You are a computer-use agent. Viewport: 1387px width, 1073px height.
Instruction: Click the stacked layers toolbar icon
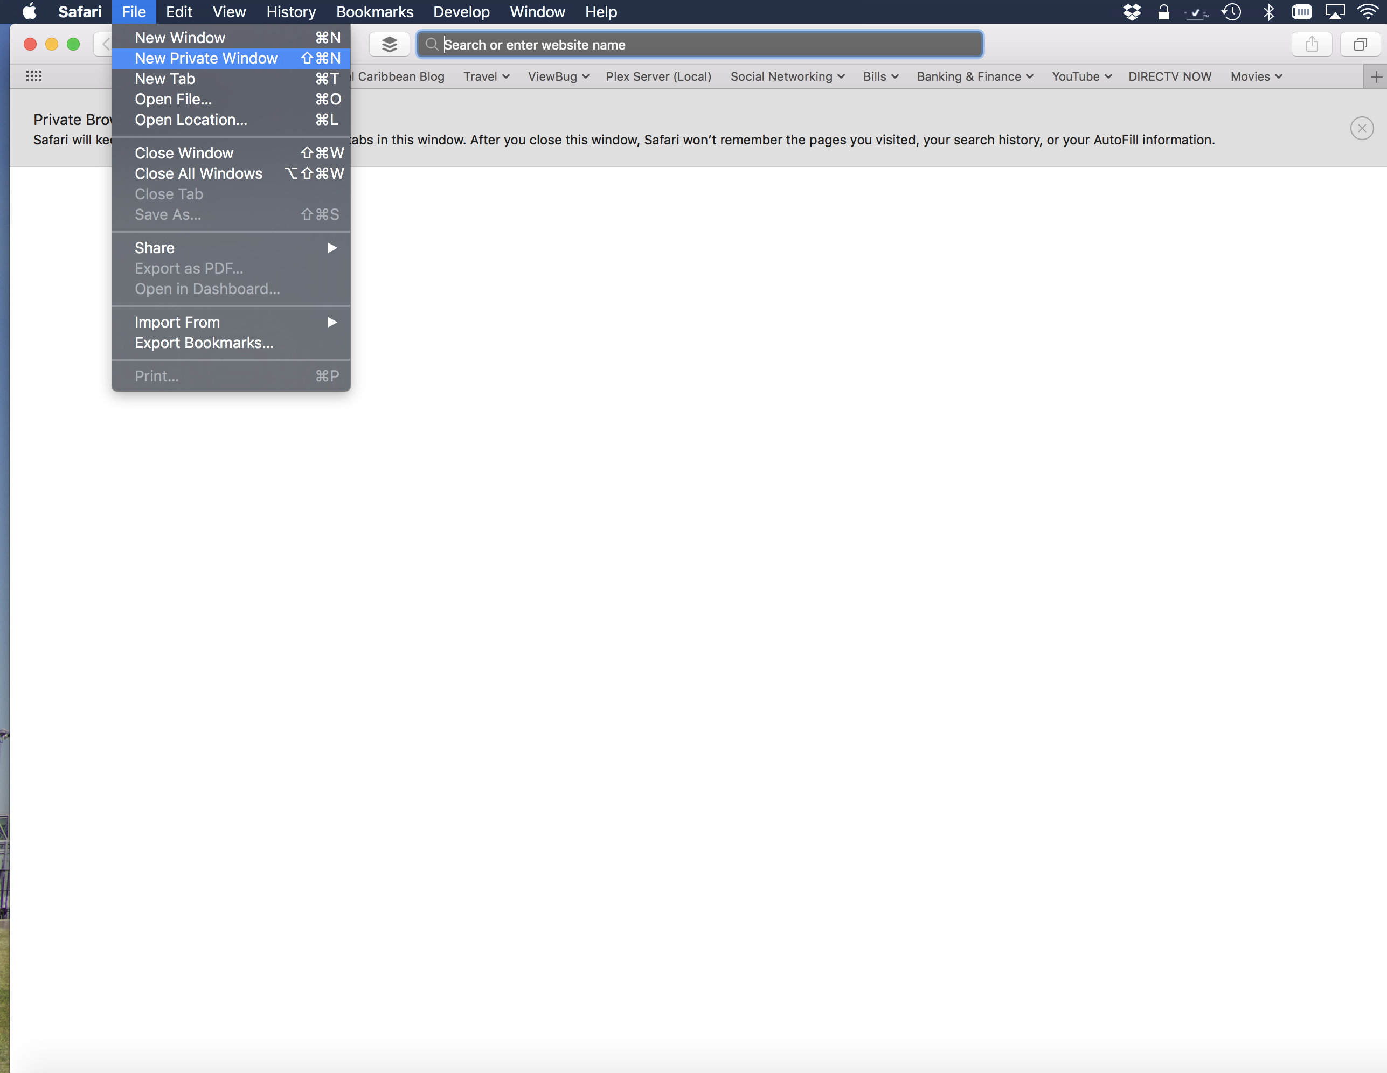(389, 45)
